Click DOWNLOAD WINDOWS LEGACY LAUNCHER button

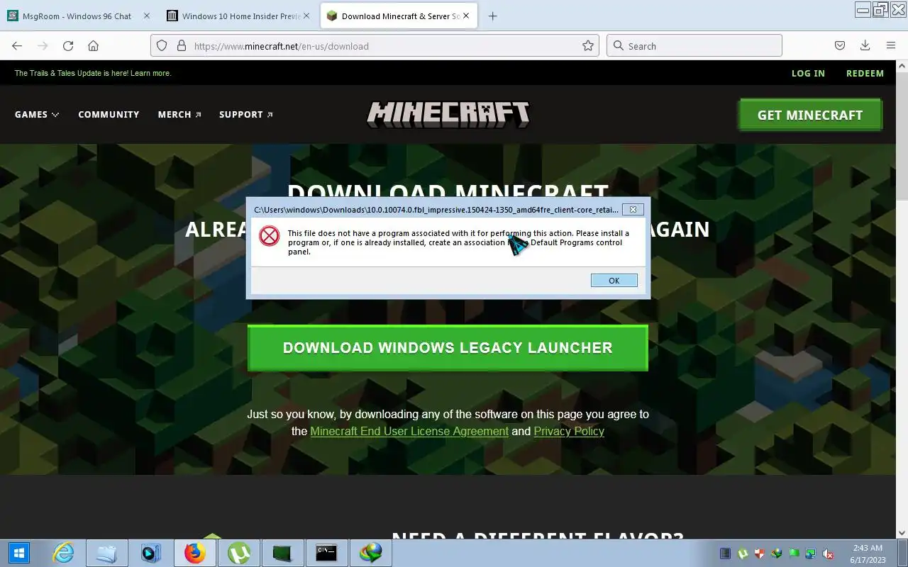448,348
